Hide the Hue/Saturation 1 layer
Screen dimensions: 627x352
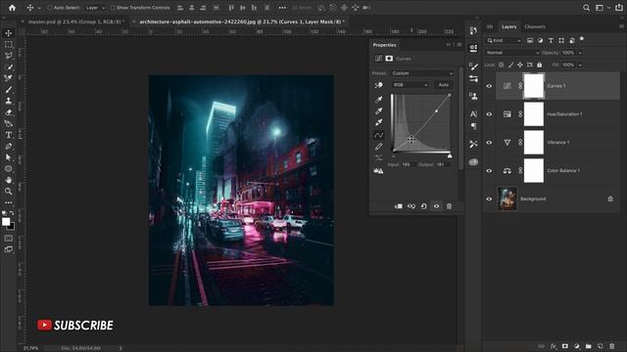coord(489,114)
